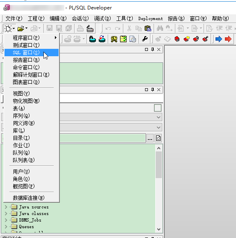Image resolution: width=236 pixels, height=238 pixels.
Task: Open the 会话(S) menu
Action: [80, 18]
